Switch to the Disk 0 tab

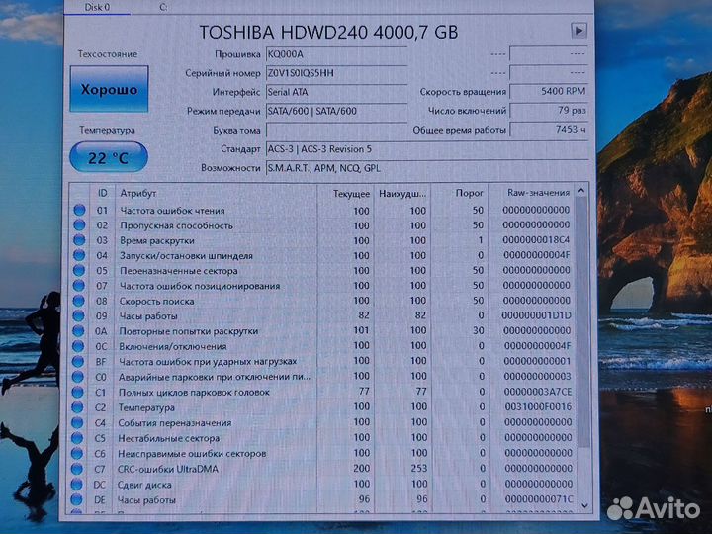(x=97, y=7)
